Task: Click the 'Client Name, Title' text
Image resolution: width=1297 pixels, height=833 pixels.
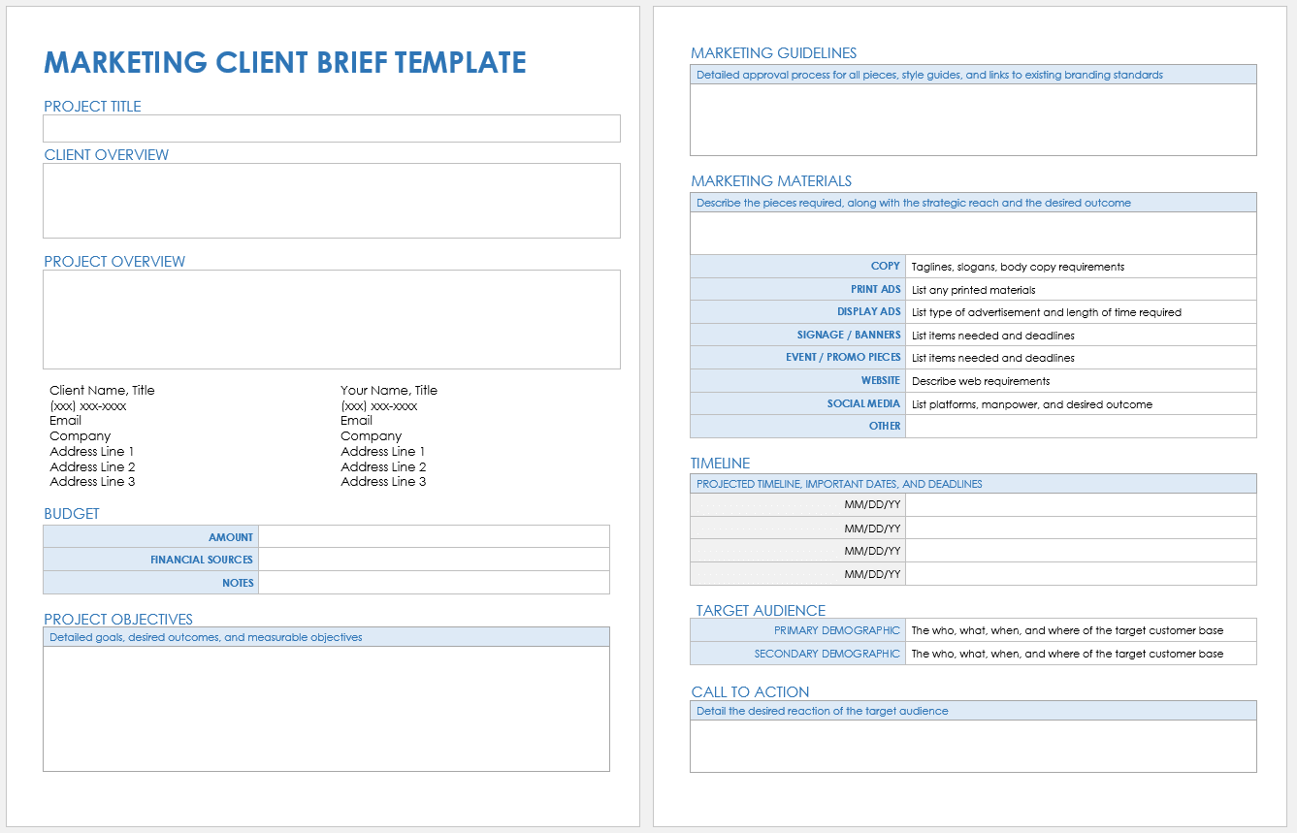Action: click(x=102, y=390)
